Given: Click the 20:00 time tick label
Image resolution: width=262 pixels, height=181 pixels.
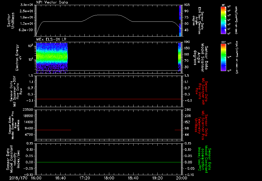Looking at the screenshot, I should pos(182,178).
